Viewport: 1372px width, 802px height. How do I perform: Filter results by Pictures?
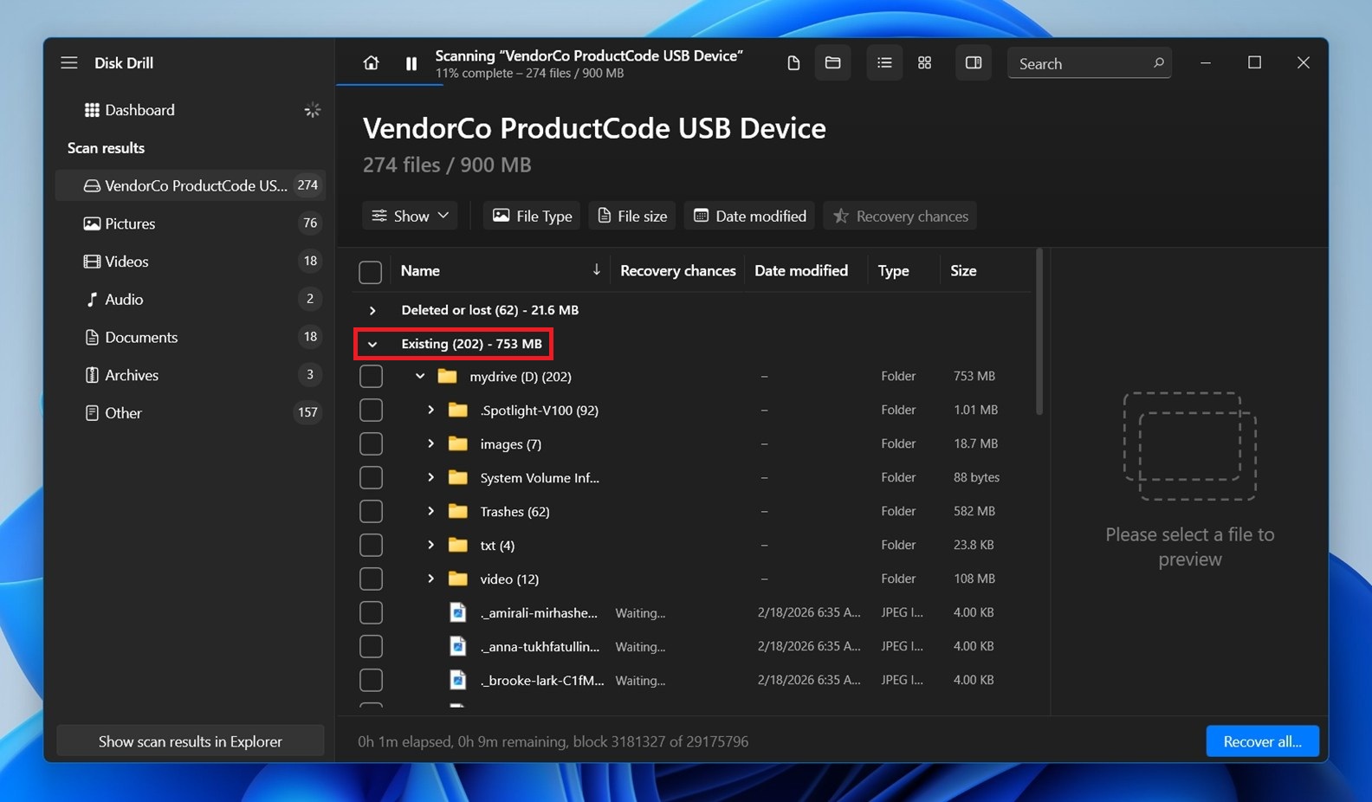pyautogui.click(x=191, y=223)
